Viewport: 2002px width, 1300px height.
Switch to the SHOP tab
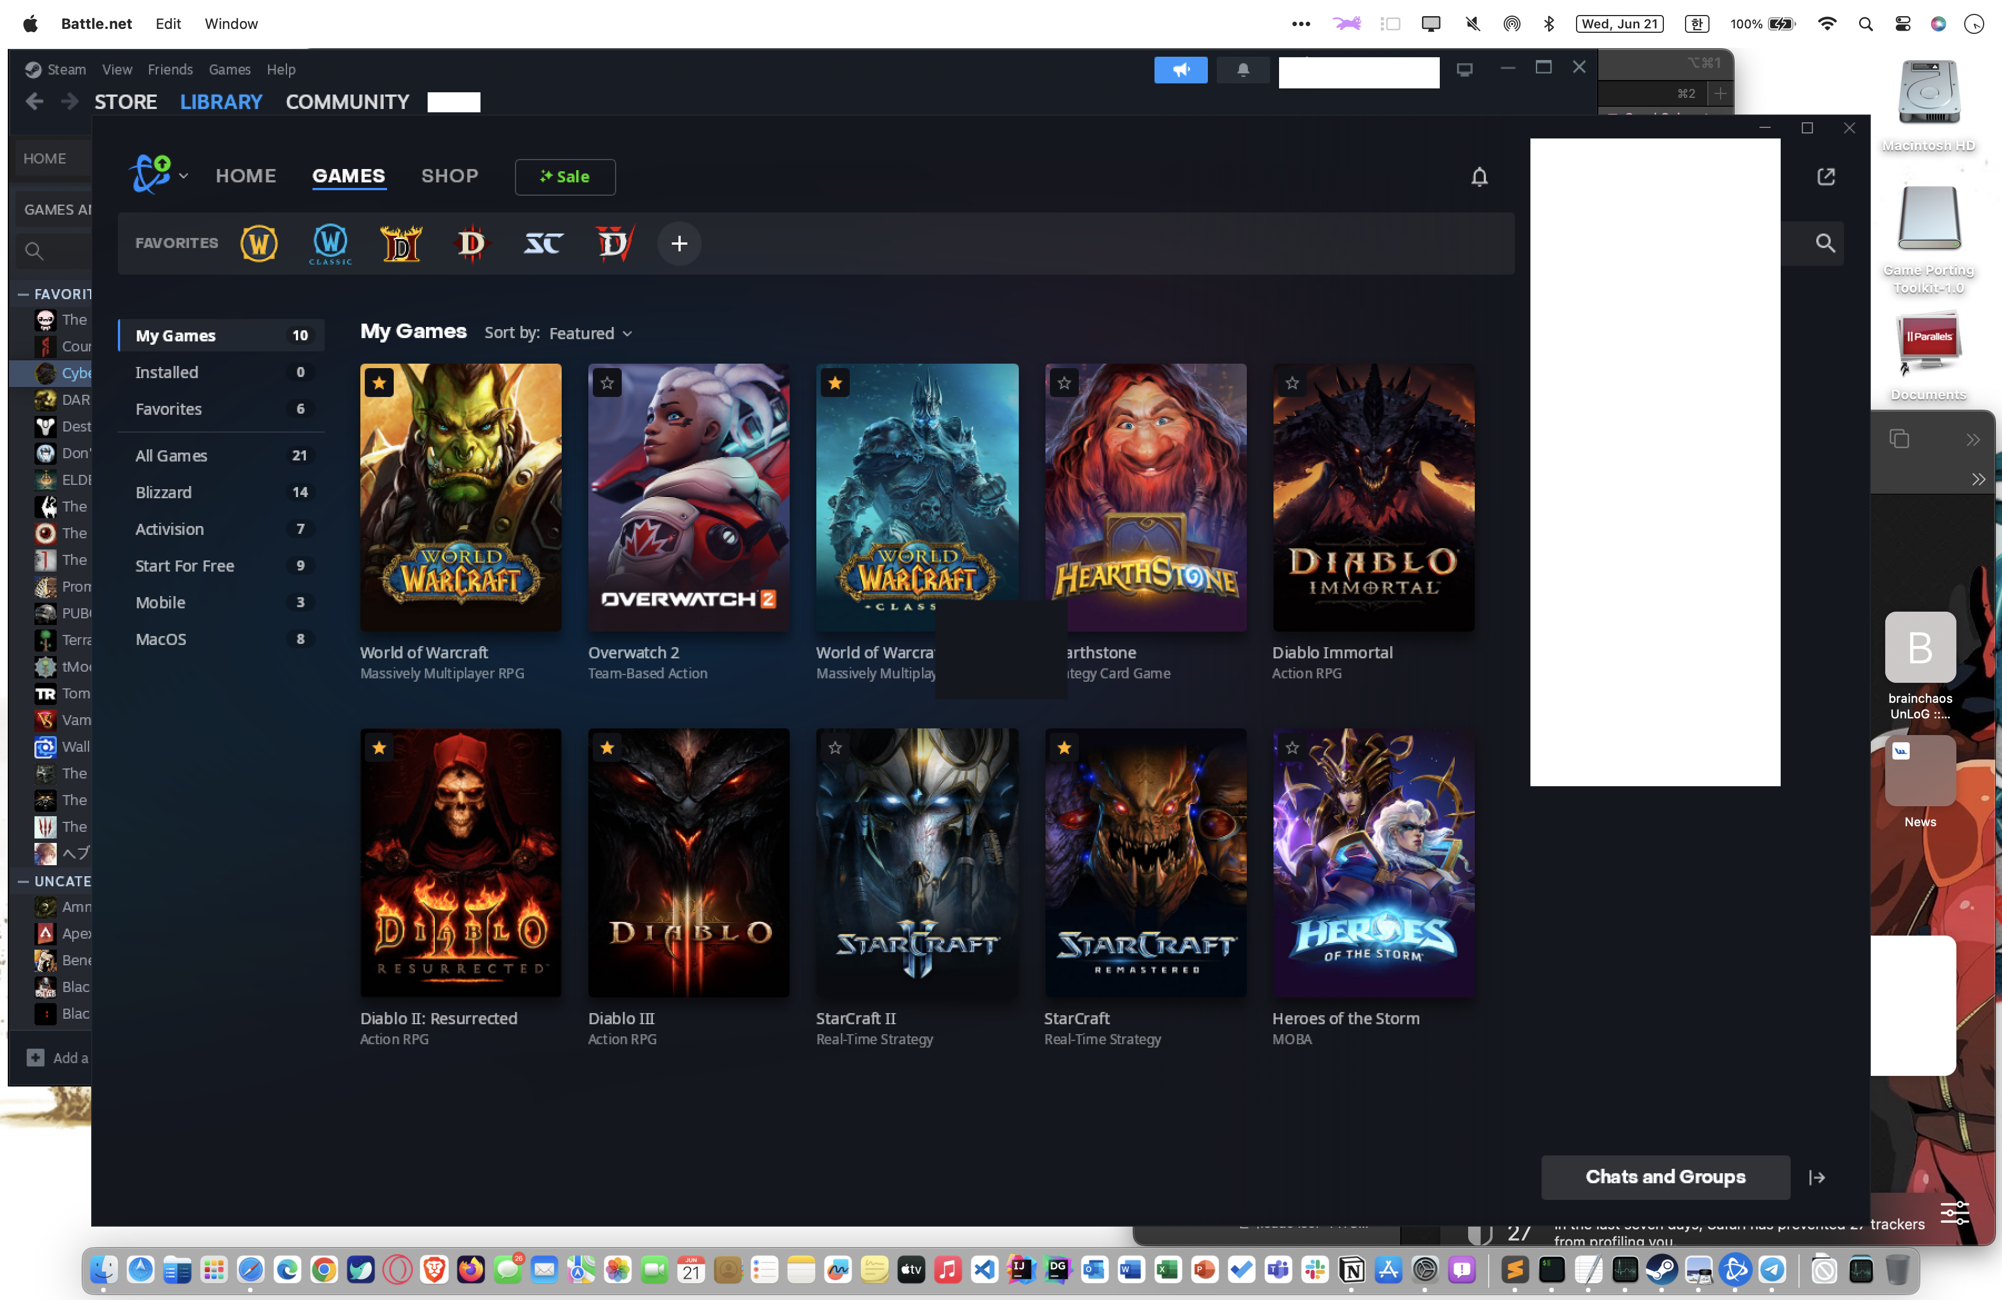click(449, 177)
